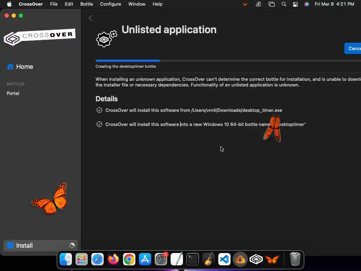Open Safari from the dock
This screenshot has width=361, height=271.
click(x=97, y=259)
